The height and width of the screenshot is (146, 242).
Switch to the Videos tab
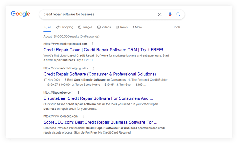pos(104,27)
